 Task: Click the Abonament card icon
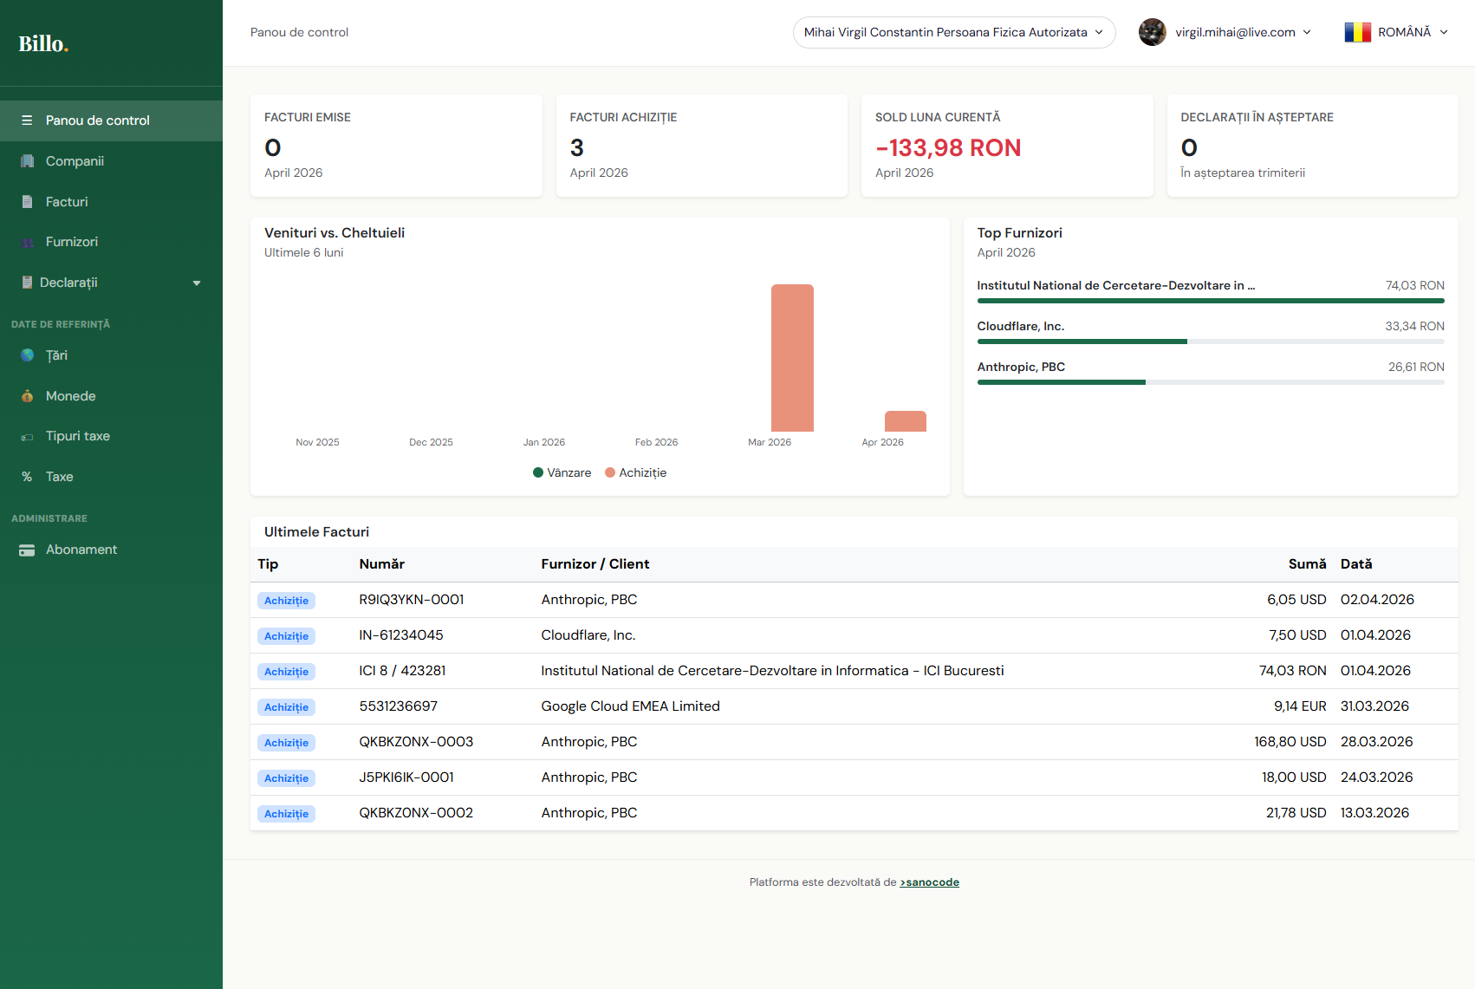tap(27, 550)
